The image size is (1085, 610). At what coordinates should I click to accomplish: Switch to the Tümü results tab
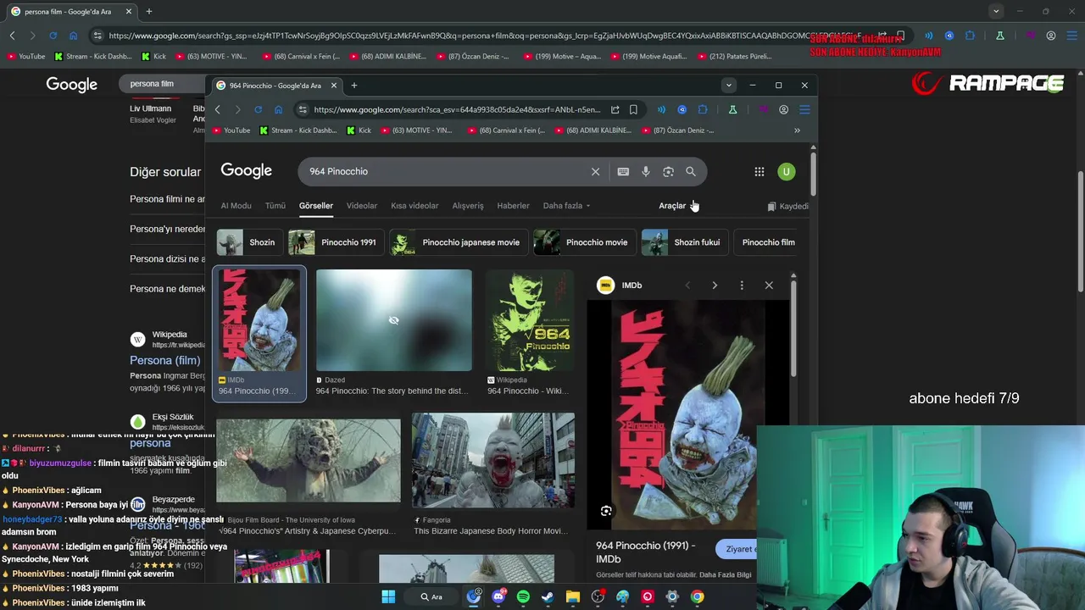275,206
